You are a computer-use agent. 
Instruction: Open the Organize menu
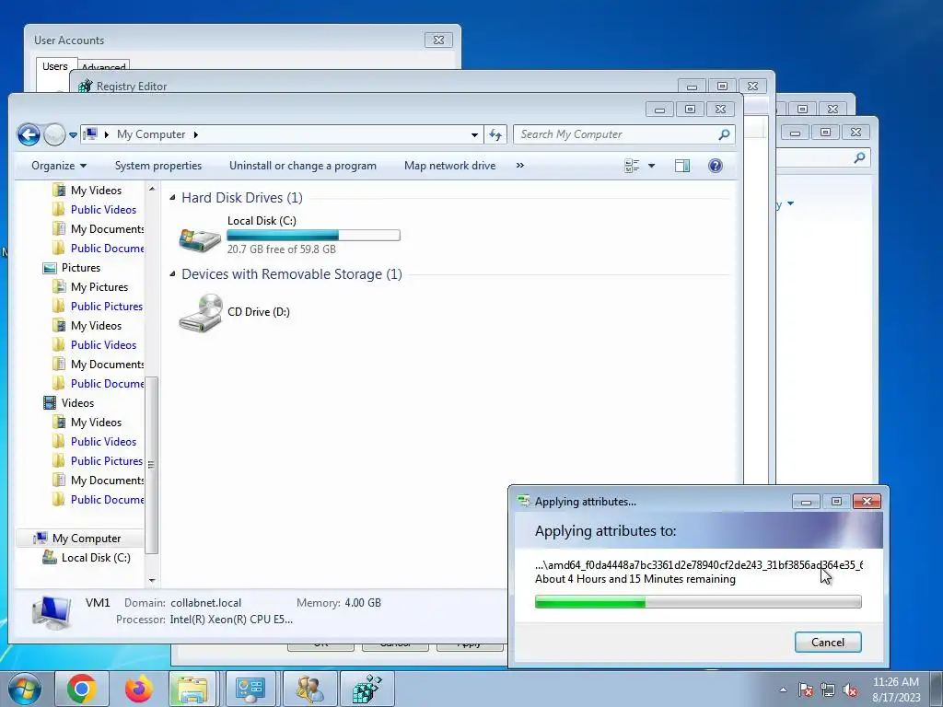point(59,166)
